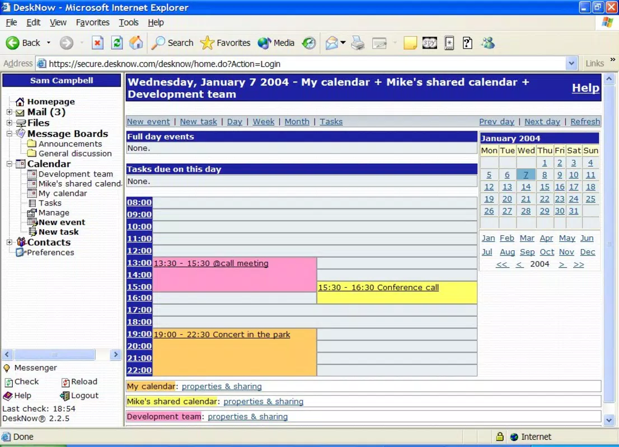This screenshot has height=447, width=619.
Task: Open the Help menu in menu bar
Action: point(156,22)
